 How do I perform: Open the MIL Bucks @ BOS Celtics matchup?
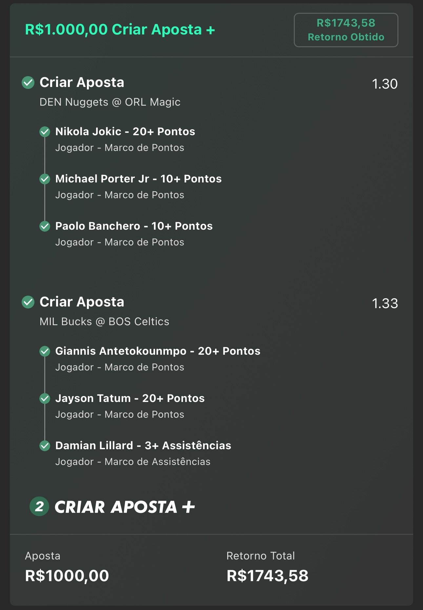[104, 322]
